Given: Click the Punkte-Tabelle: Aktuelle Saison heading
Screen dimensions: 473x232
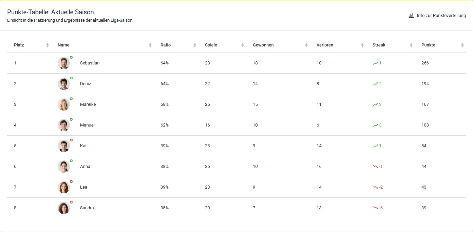Looking at the screenshot, I should [51, 12].
